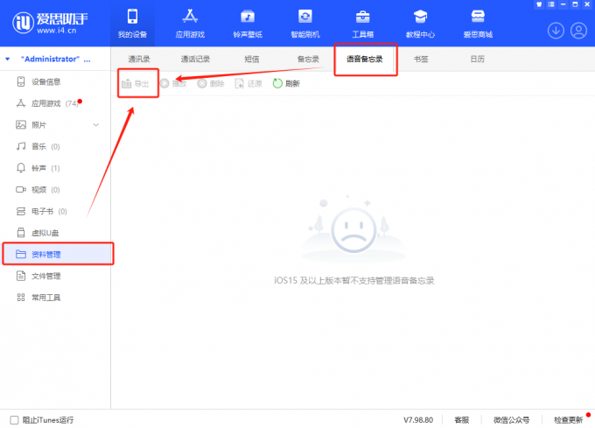
Task: Open the list menu icon in title bar
Action: (551, 4)
